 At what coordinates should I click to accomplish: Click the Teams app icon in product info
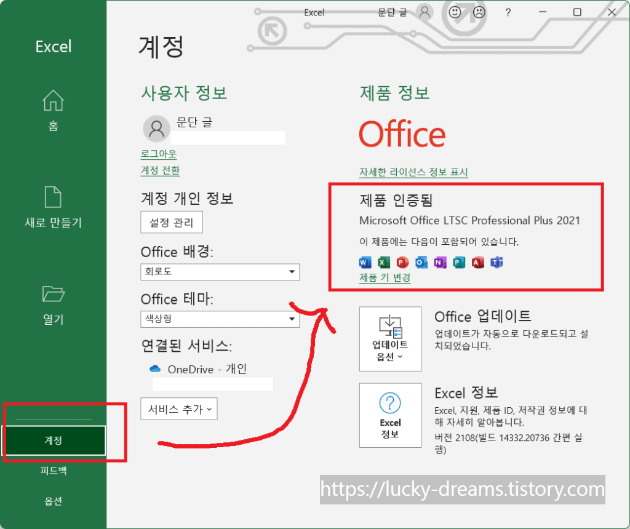pos(496,262)
